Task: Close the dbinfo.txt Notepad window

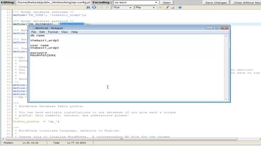Action: (224, 28)
